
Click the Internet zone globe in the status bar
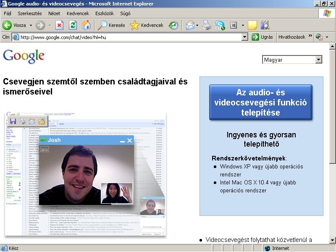click(x=267, y=248)
